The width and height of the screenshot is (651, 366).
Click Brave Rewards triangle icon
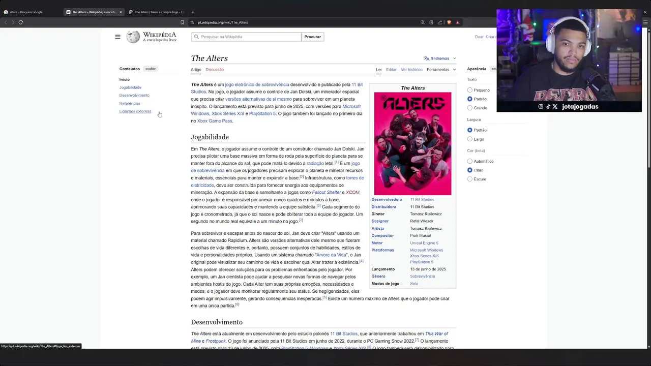pos(457,22)
